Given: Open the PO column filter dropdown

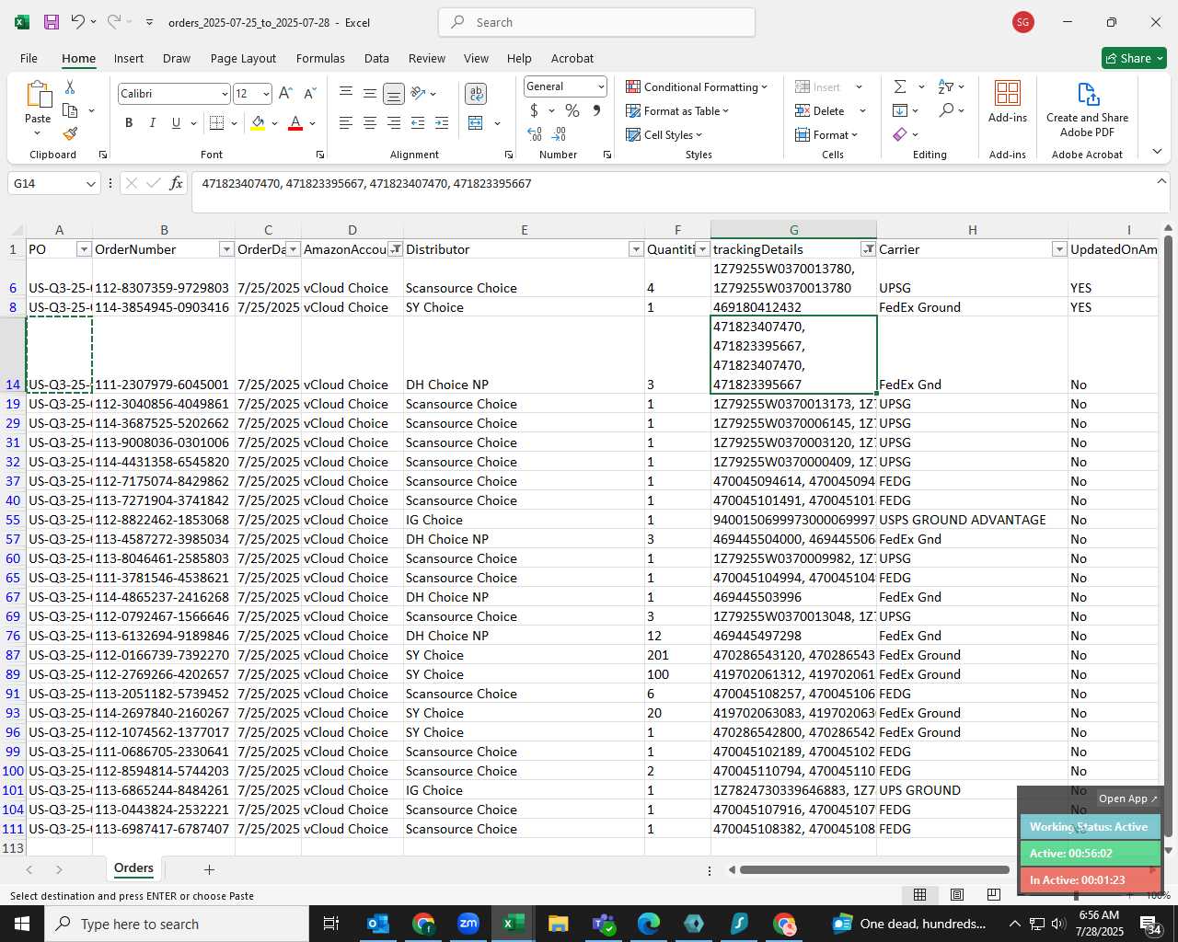Looking at the screenshot, I should (x=84, y=249).
